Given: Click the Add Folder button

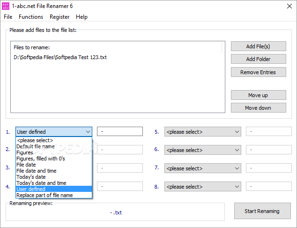Looking at the screenshot, I should point(259,59).
